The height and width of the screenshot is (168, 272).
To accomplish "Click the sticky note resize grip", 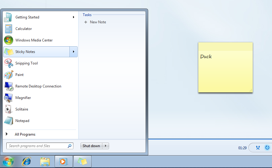I will (x=251, y=90).
